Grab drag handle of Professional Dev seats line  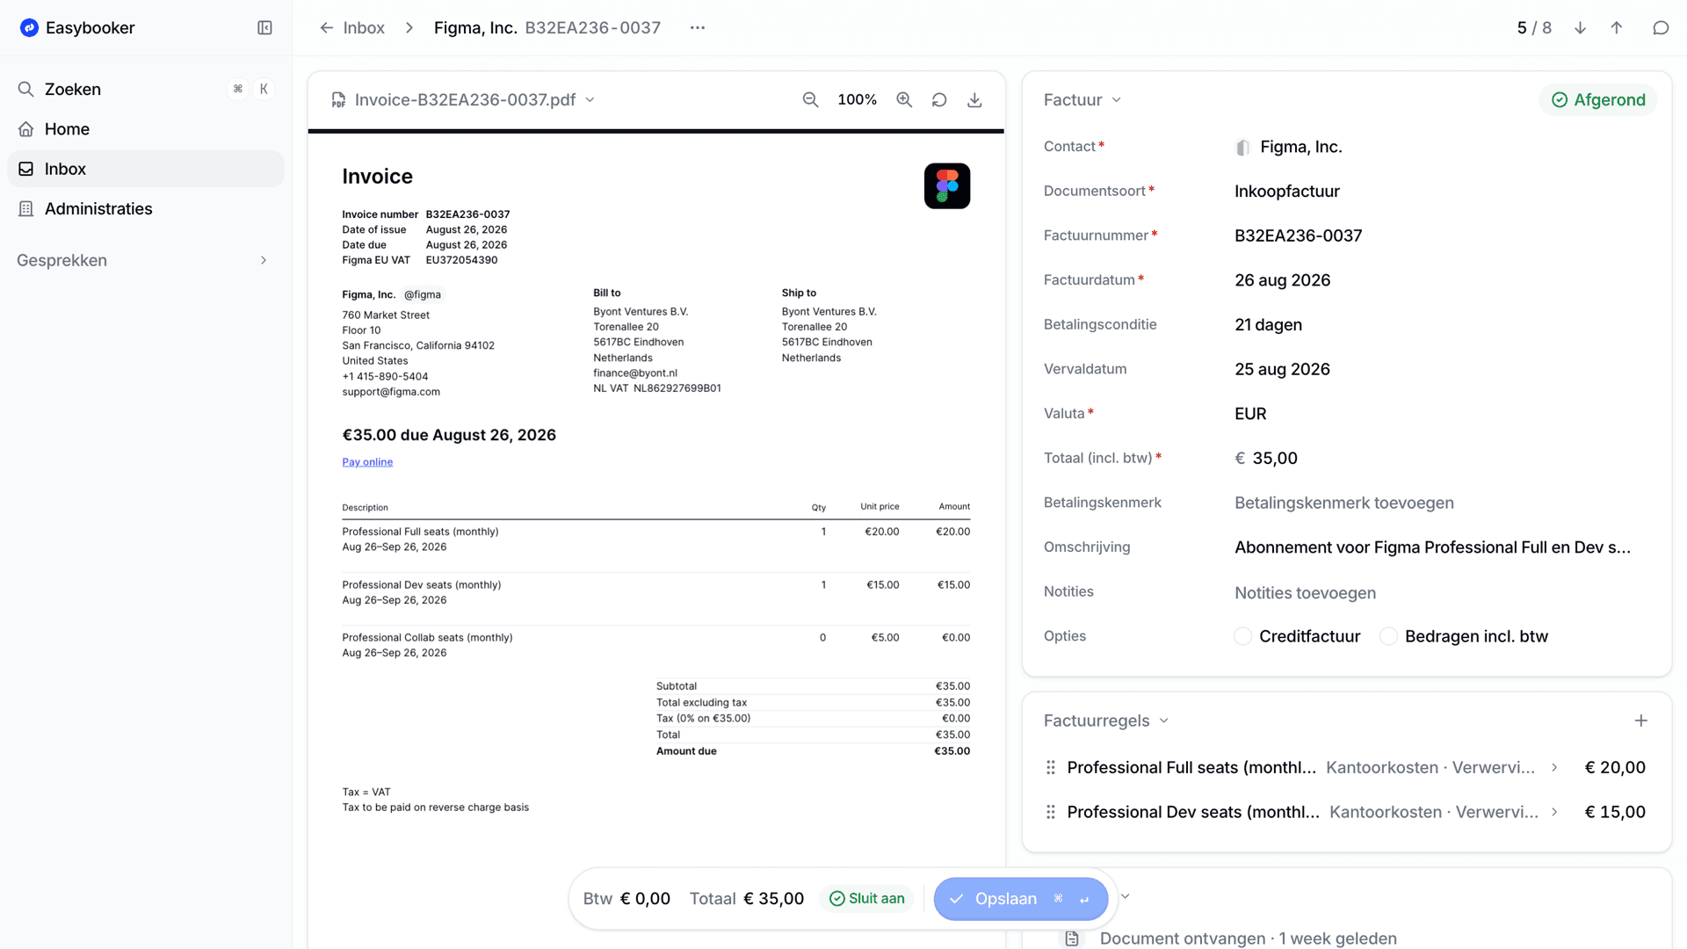pyautogui.click(x=1051, y=812)
